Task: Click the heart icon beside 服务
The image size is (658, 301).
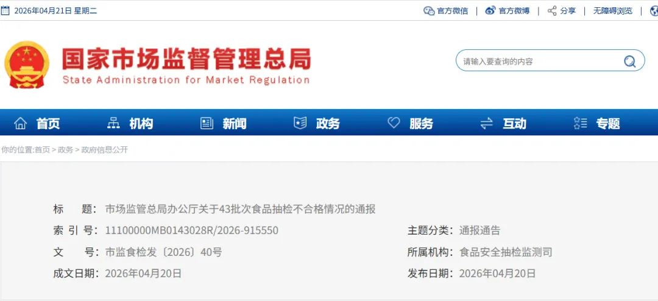Action: [394, 123]
